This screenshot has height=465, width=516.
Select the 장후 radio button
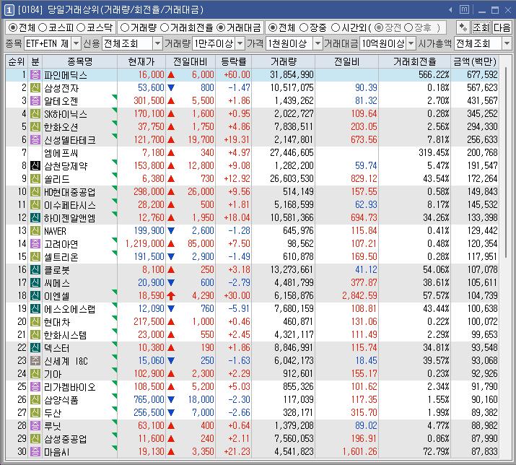coord(408,27)
